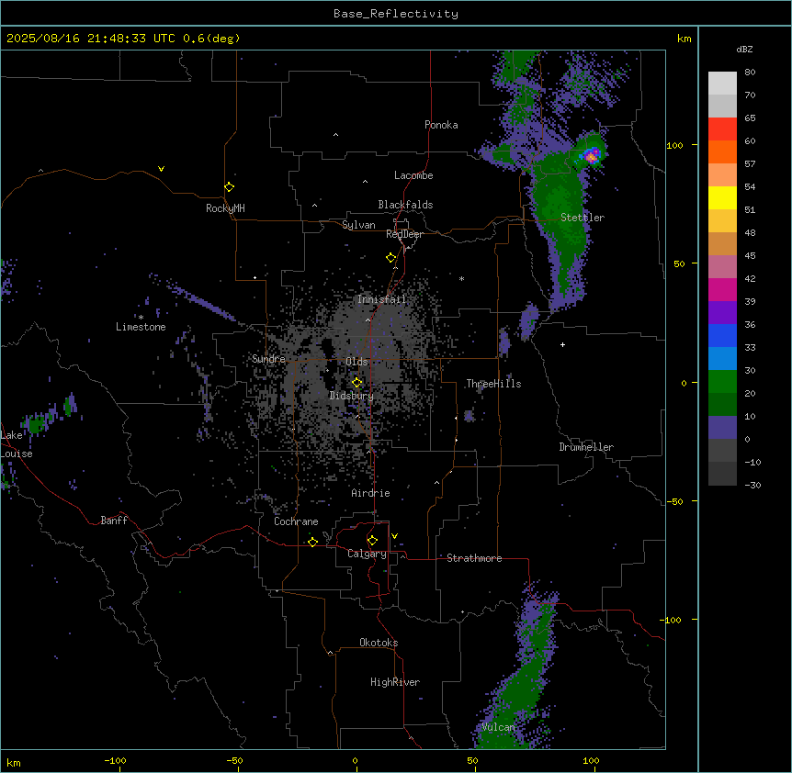Image resolution: width=792 pixels, height=773 pixels.
Task: Click the Sylvan label
Action: click(x=358, y=225)
